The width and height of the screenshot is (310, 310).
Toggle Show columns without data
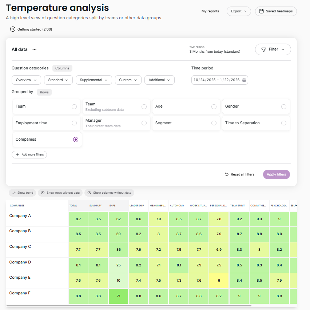pos(109,193)
